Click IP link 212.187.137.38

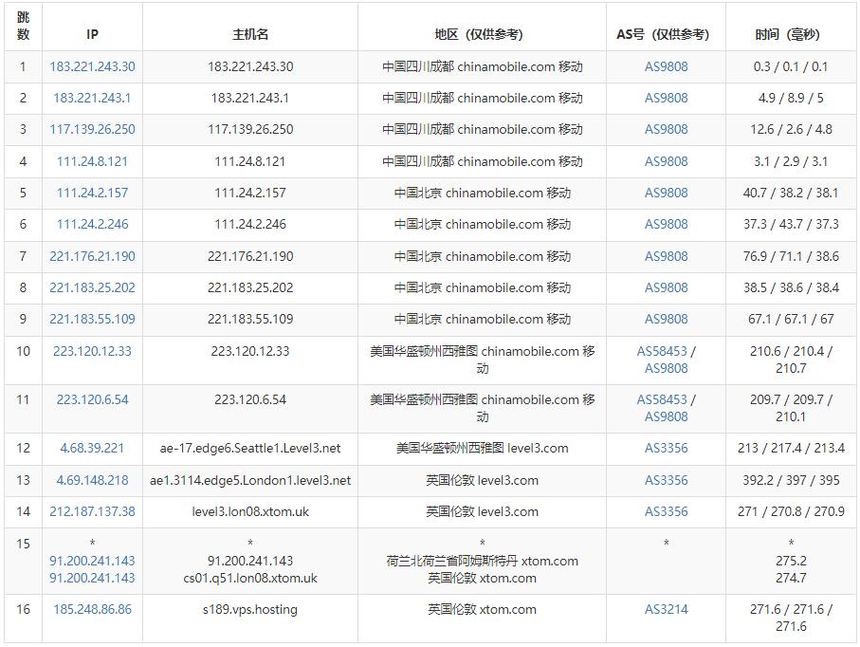tap(92, 511)
